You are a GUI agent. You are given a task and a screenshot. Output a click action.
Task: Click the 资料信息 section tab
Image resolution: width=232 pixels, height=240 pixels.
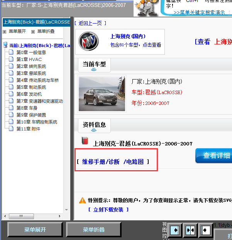coord(94,126)
